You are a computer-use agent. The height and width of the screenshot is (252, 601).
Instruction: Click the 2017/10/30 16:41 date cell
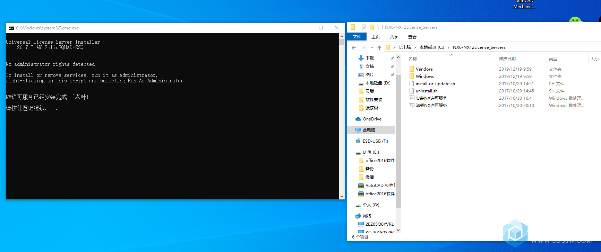pos(516,98)
